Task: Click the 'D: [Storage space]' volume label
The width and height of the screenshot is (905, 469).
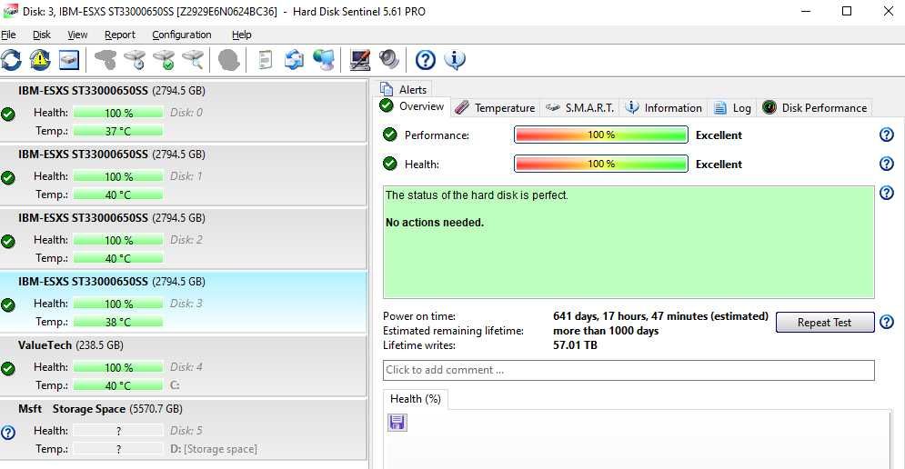Action: (x=214, y=449)
